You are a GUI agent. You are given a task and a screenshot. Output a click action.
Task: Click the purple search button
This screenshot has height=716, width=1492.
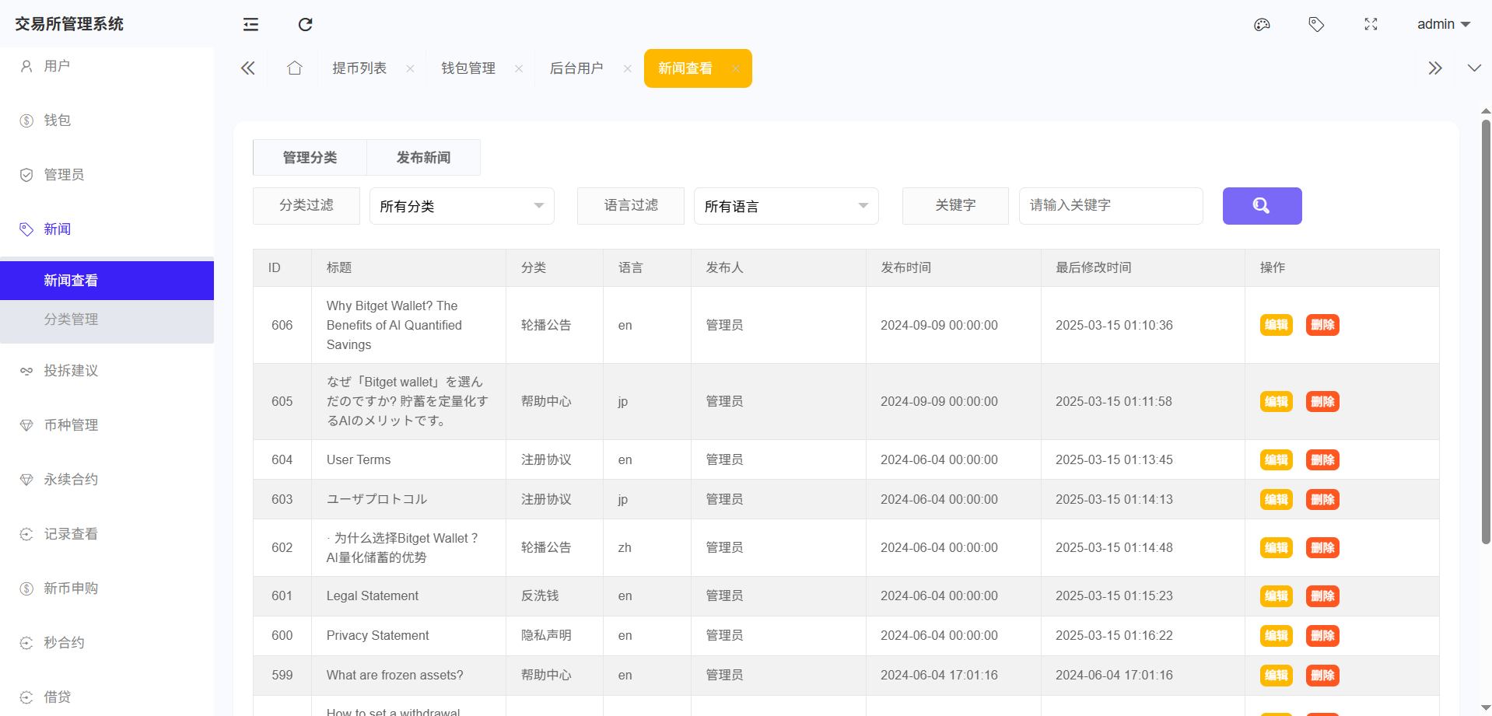coord(1262,206)
